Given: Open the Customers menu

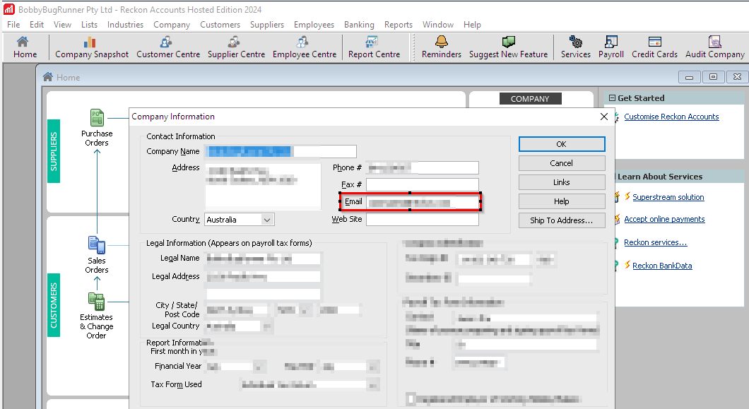Looking at the screenshot, I should tap(220, 24).
